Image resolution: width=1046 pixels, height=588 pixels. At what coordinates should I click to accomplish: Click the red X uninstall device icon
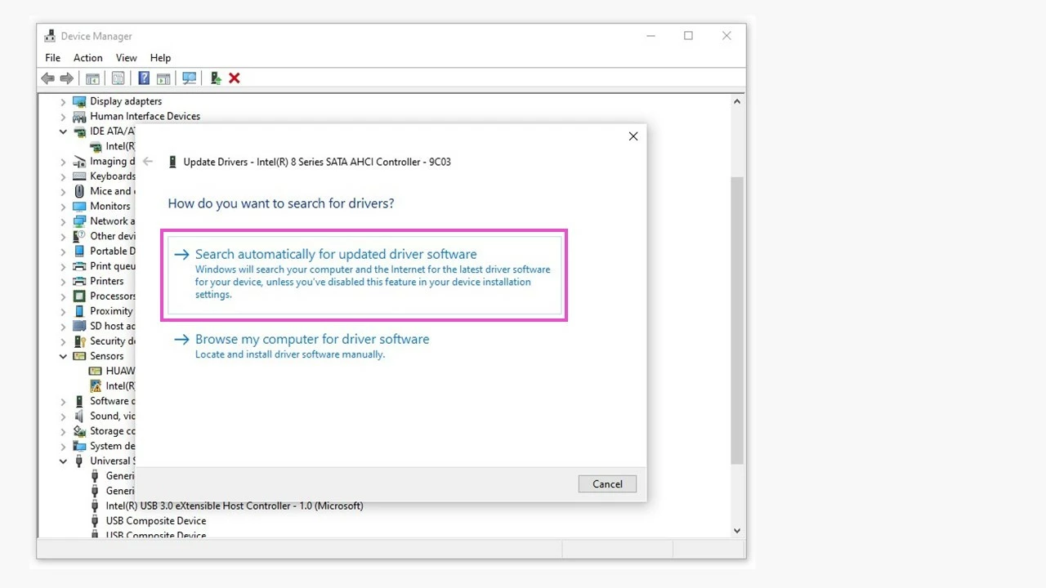(235, 78)
